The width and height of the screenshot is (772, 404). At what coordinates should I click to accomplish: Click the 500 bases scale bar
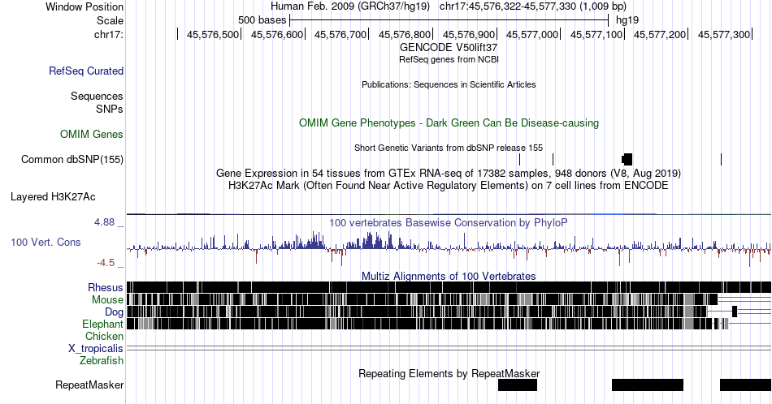tap(449, 20)
